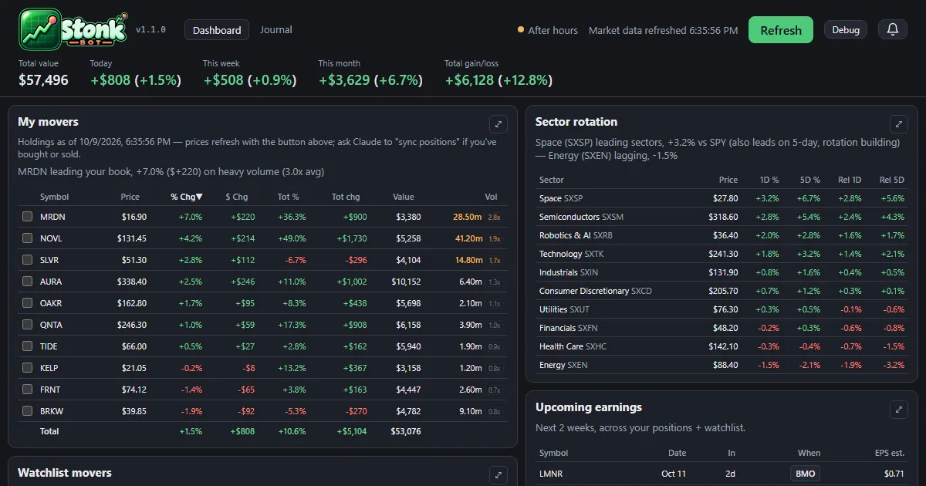Open the notifications bell
The width and height of the screenshot is (926, 486).
pyautogui.click(x=893, y=30)
